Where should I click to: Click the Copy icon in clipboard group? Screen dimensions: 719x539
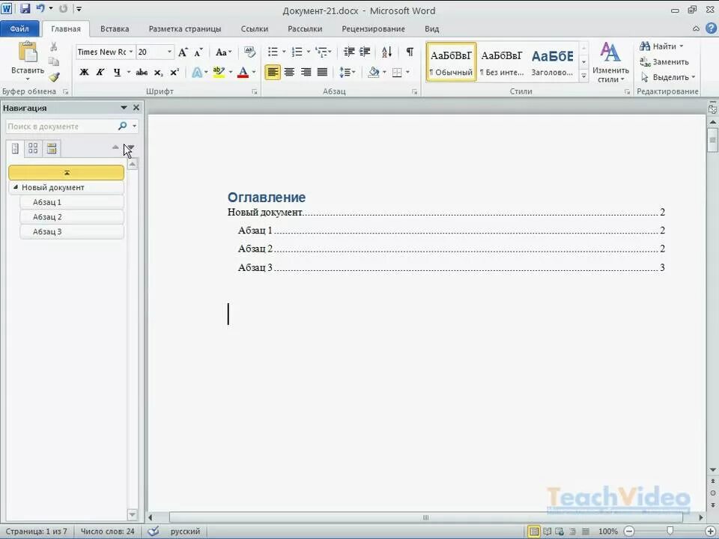point(54,62)
